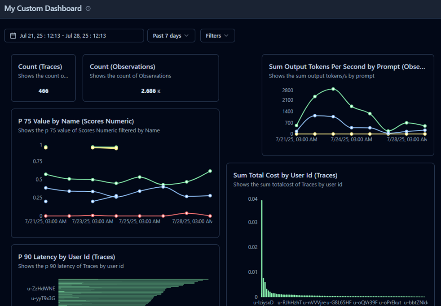Click the calendar icon in date range field

(x=13, y=36)
